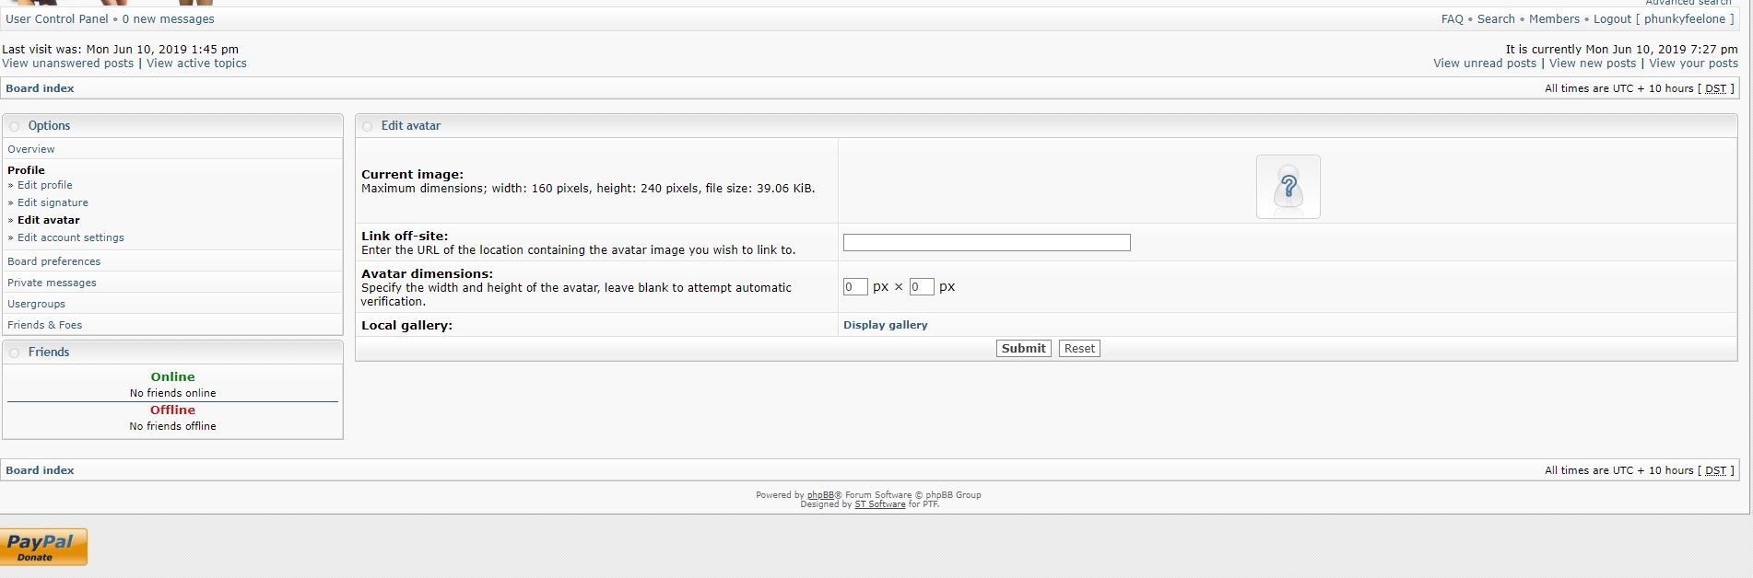Open the Display gallery link

pos(885,325)
